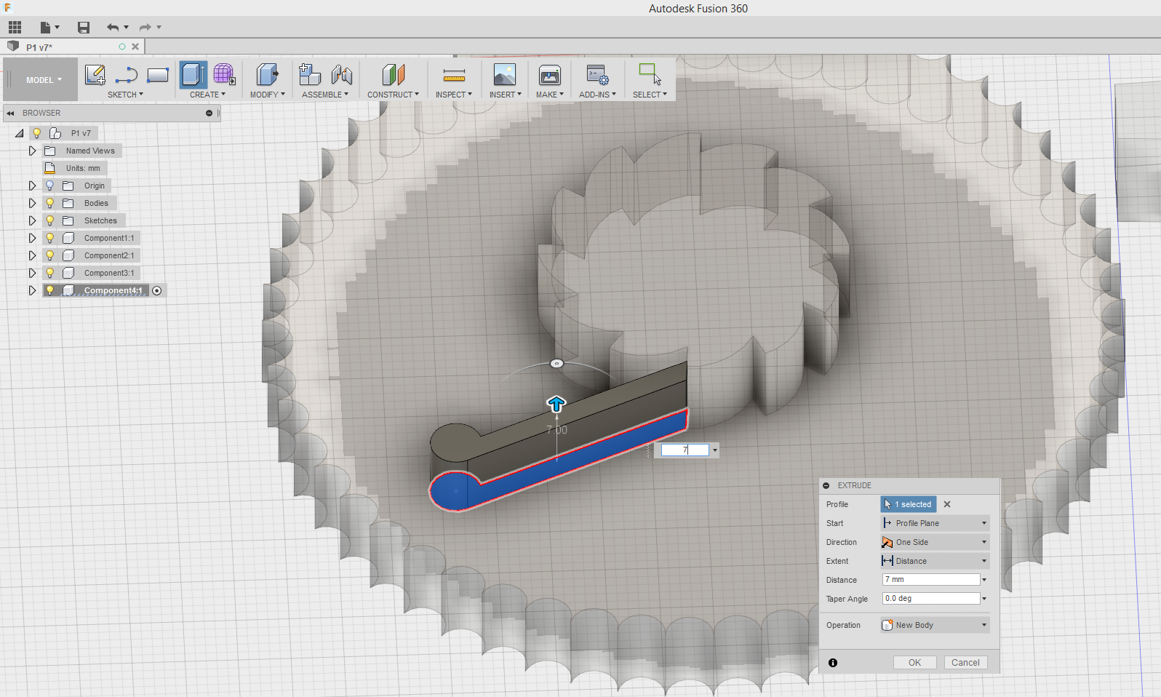Clear the profile selection with X
This screenshot has width=1161, height=697.
click(x=947, y=504)
